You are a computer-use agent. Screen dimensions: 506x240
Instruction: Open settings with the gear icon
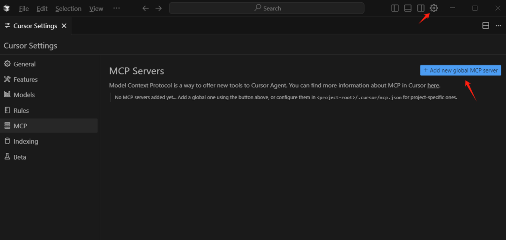point(434,8)
